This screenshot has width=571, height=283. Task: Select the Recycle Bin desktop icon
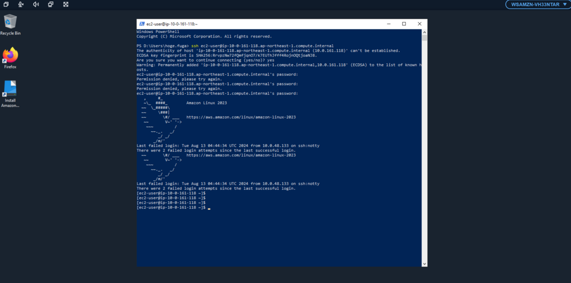click(10, 25)
